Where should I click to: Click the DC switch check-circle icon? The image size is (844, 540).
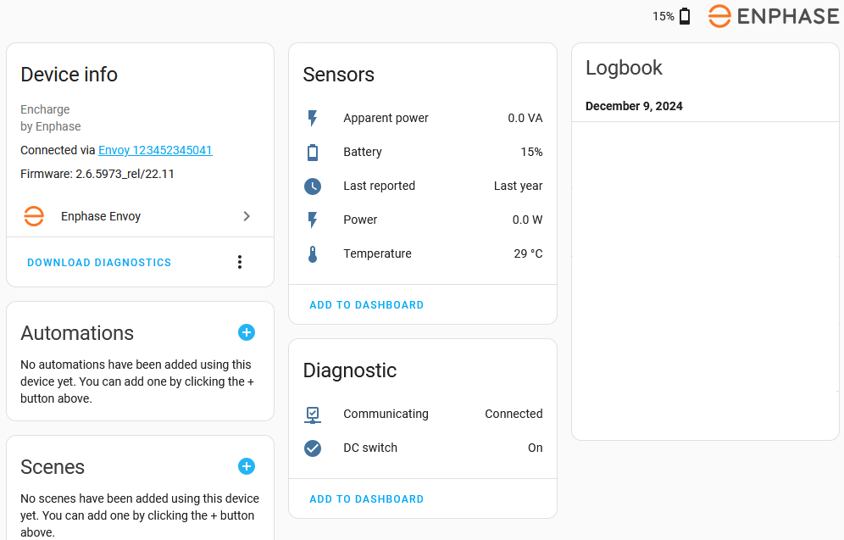coord(313,448)
